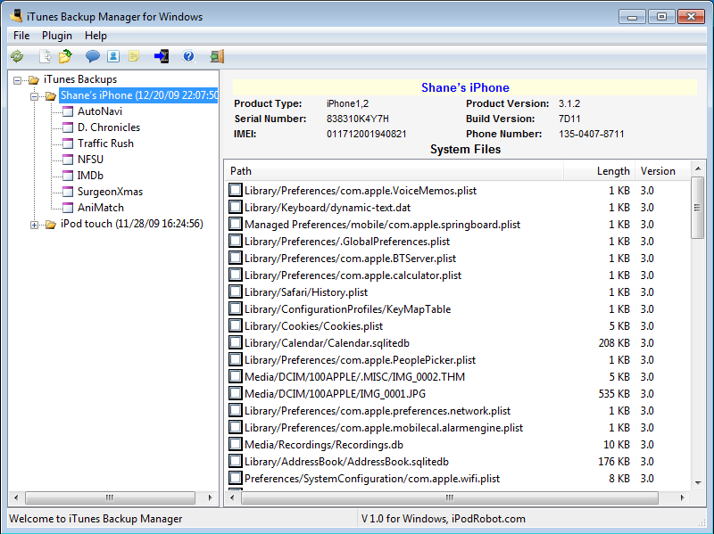The image size is (714, 534).
Task: Select the checkbox beside Media/DCIM/100APPLE/IMG_0001.JPG
Action: pos(236,393)
